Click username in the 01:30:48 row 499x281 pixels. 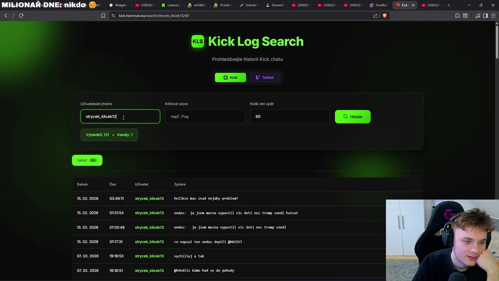[149, 227]
